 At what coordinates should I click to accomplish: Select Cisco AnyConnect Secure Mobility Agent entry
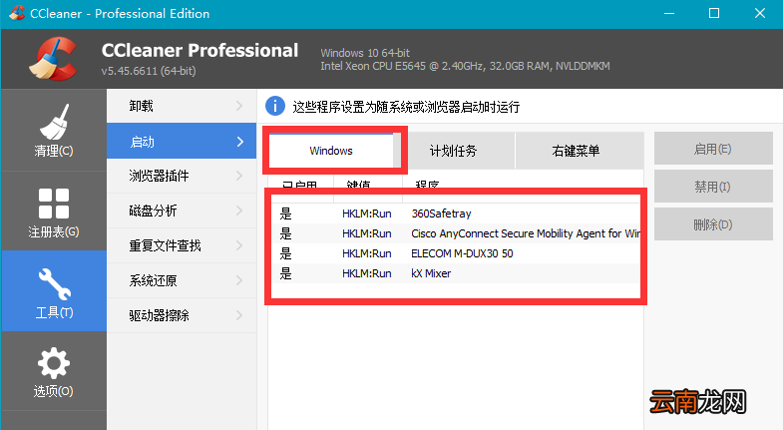coord(456,233)
